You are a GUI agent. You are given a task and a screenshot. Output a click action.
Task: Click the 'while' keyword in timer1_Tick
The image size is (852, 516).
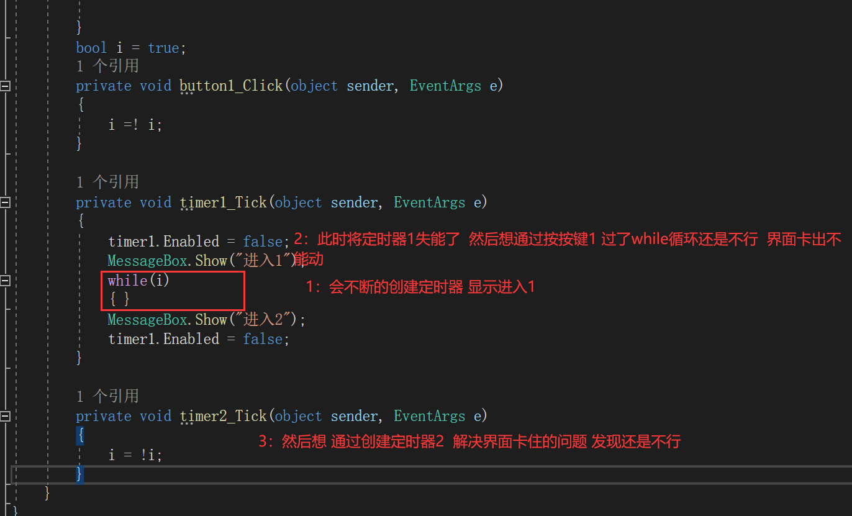point(127,281)
